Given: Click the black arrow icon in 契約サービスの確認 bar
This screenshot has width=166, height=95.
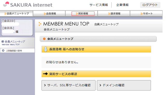Looking at the screenshot, I should point(45,74).
